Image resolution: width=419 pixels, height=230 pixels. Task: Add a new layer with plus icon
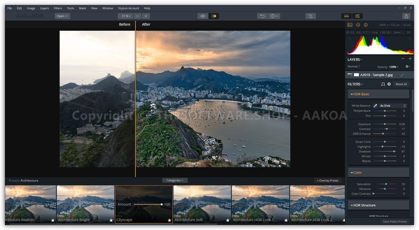410,59
